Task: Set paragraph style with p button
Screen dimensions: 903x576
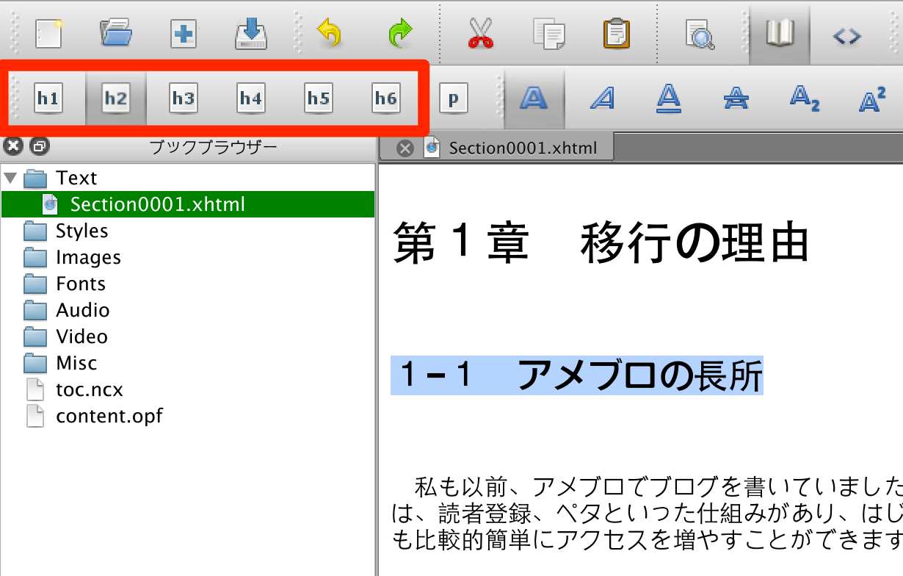Action: click(x=454, y=98)
